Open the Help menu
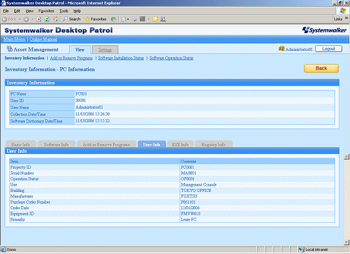 coord(77,11)
